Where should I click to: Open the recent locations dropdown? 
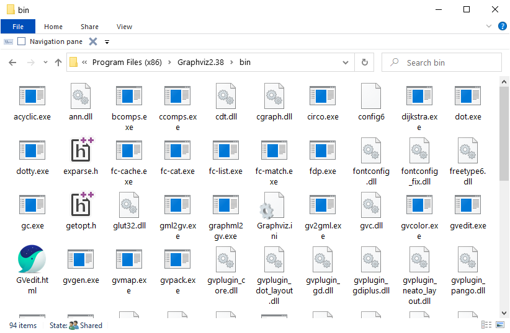pyautogui.click(x=45, y=63)
